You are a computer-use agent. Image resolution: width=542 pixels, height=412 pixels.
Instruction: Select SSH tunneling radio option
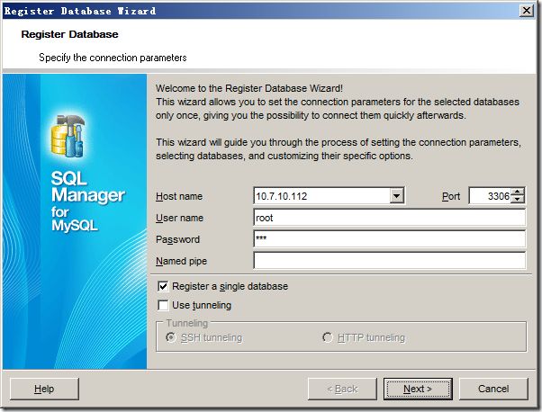(171, 337)
